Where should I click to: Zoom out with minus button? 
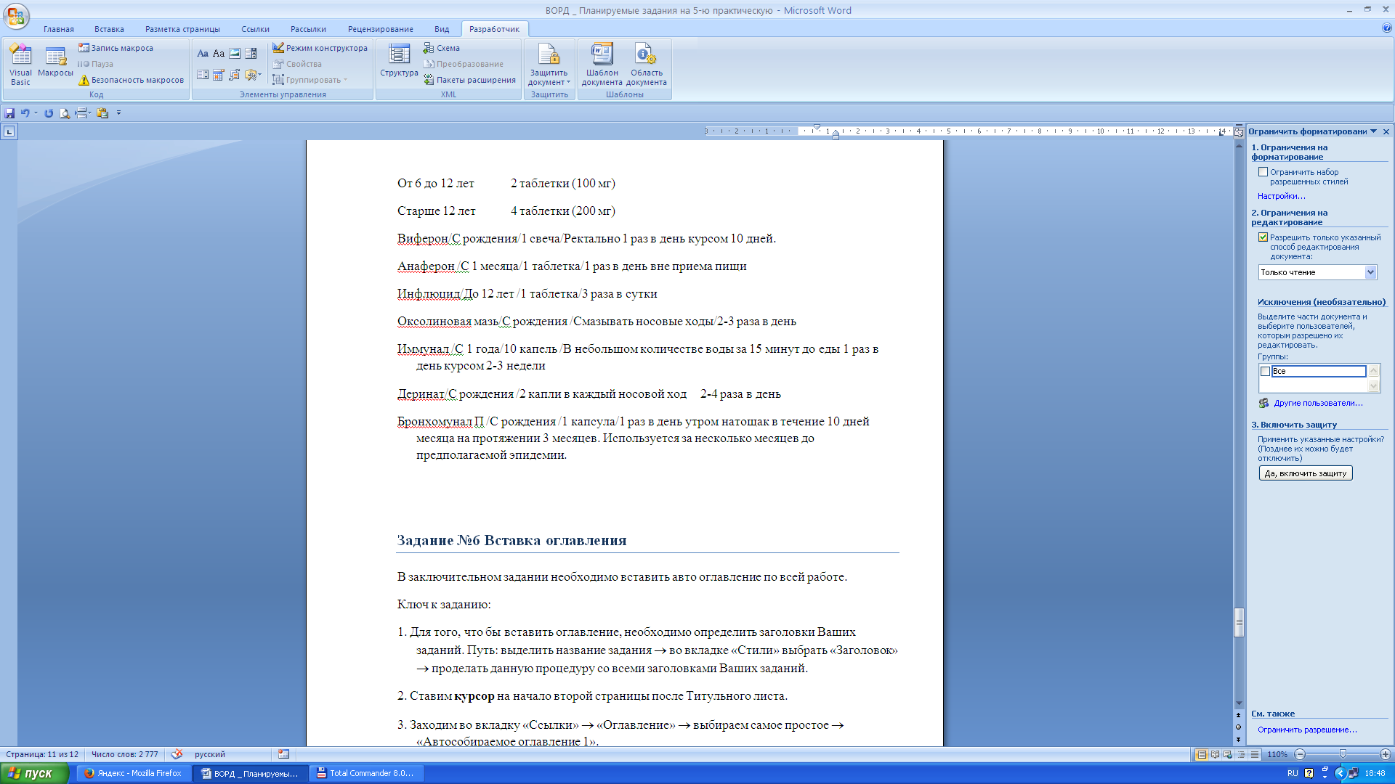pyautogui.click(x=1300, y=754)
